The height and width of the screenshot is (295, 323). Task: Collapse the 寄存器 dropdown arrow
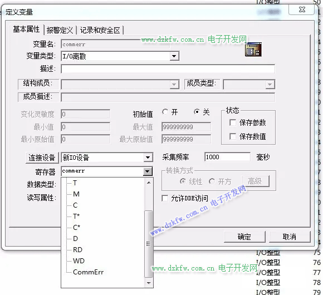148,171
